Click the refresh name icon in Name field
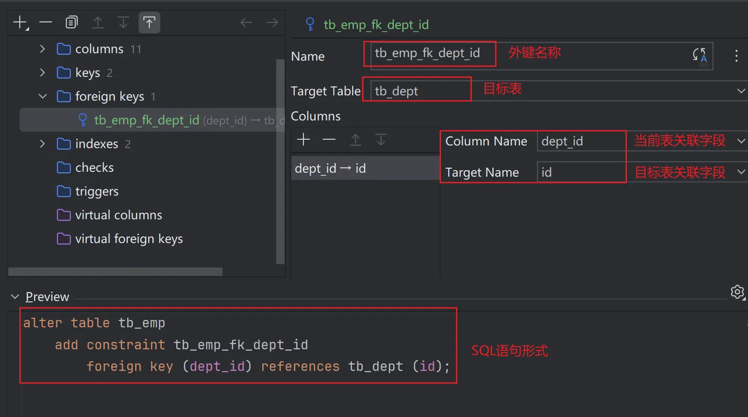748x417 pixels. pos(699,55)
